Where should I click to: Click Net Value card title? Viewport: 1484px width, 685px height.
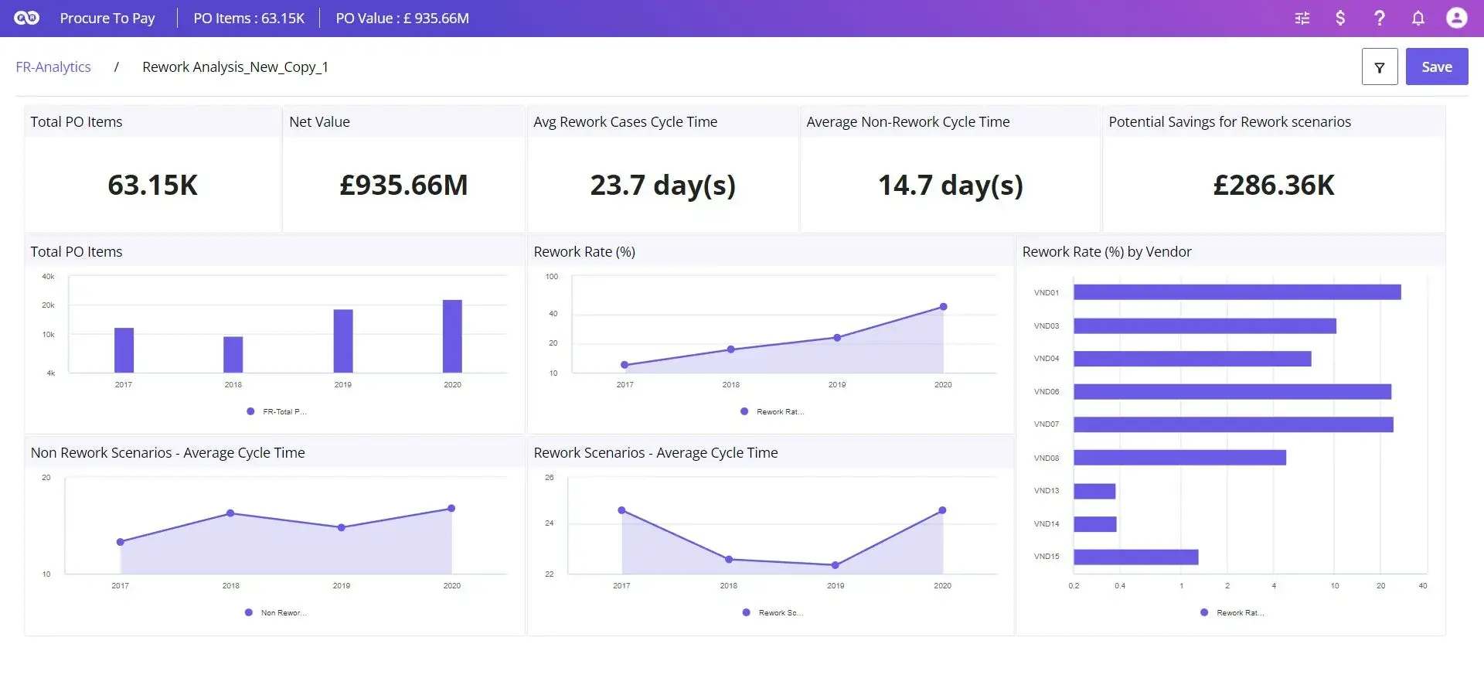(x=319, y=121)
